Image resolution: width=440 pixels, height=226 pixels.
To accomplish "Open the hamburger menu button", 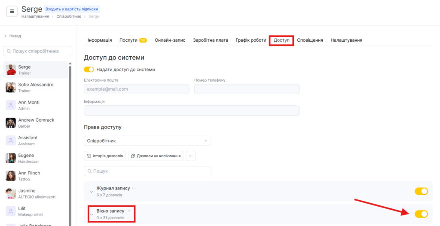I will coord(12,12).
